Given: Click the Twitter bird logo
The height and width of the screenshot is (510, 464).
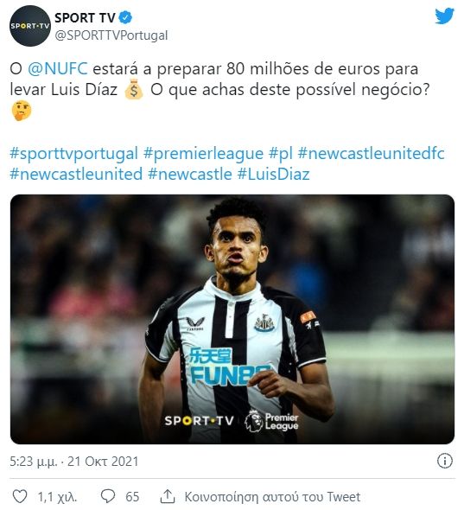Looking at the screenshot, I should [x=444, y=16].
